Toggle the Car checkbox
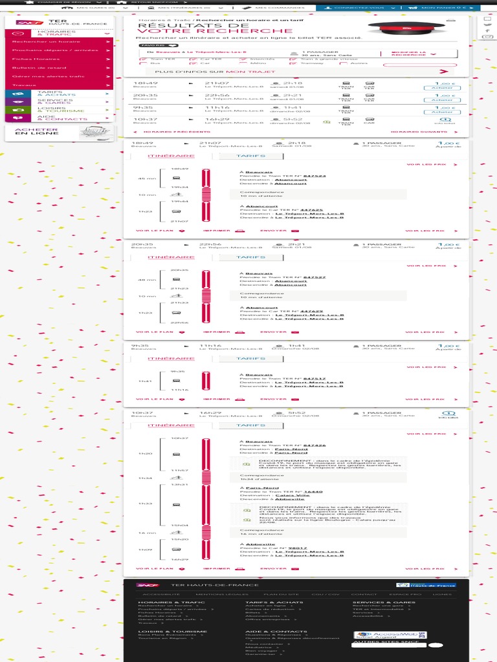 point(193,63)
